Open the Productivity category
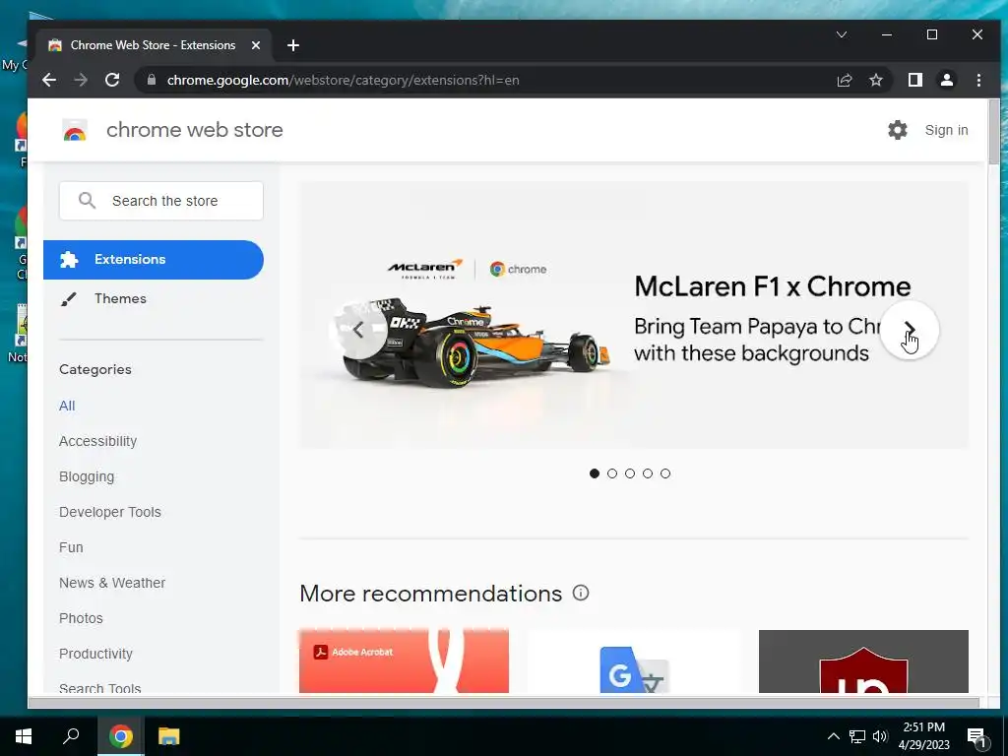 click(x=95, y=654)
